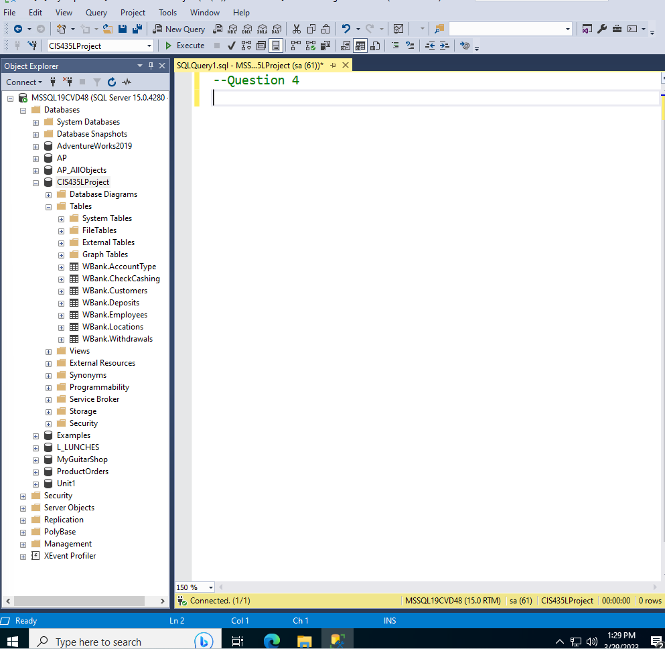Click Microsoft Edge in the taskbar

coord(271,640)
